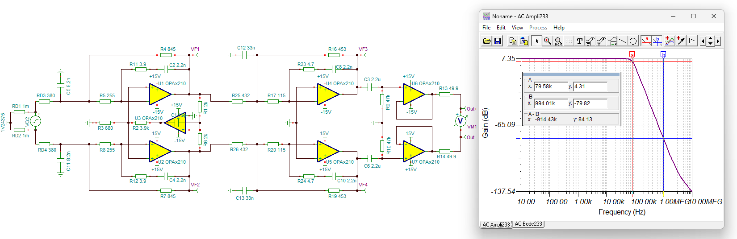Click resistor label 'R25 432'
This screenshot has height=239, width=737.
tap(241, 95)
